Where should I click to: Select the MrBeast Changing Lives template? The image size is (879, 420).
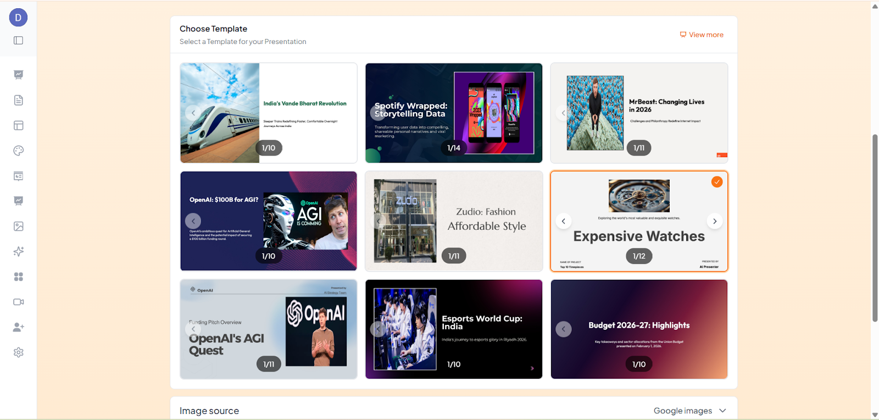tap(639, 113)
